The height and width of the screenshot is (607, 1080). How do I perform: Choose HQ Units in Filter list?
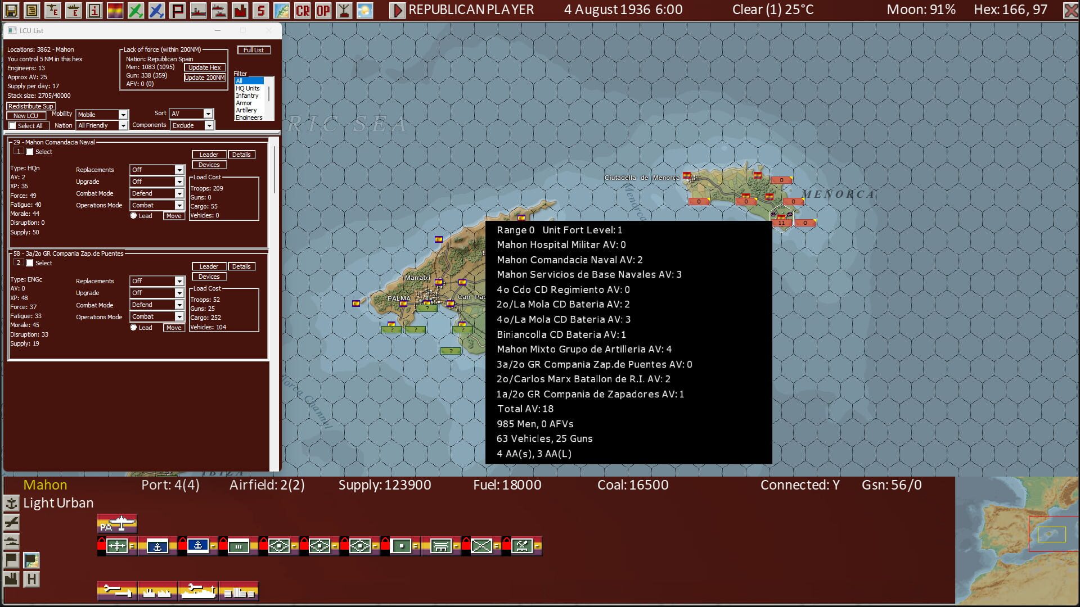click(x=247, y=88)
